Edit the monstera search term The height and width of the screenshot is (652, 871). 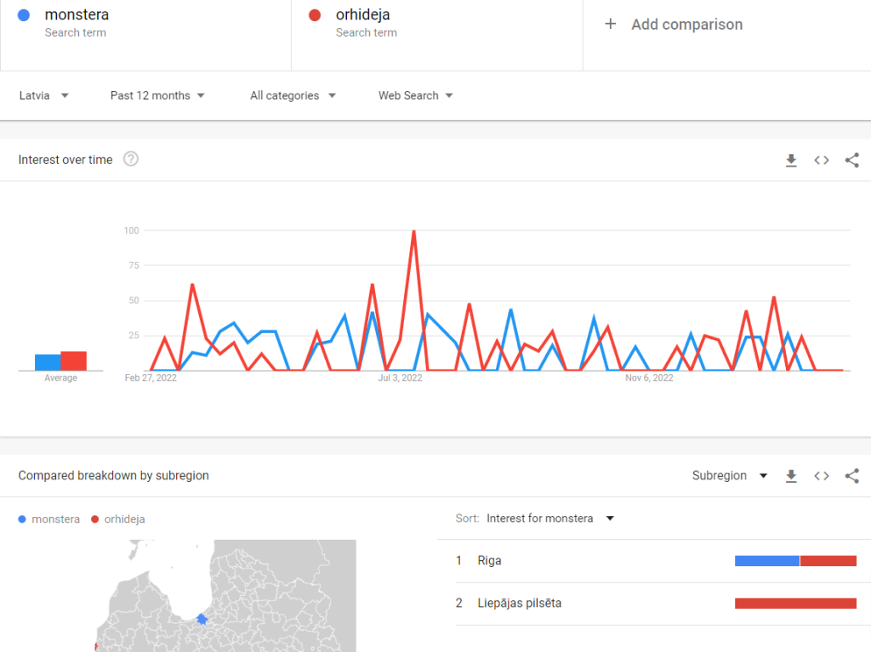(77, 15)
